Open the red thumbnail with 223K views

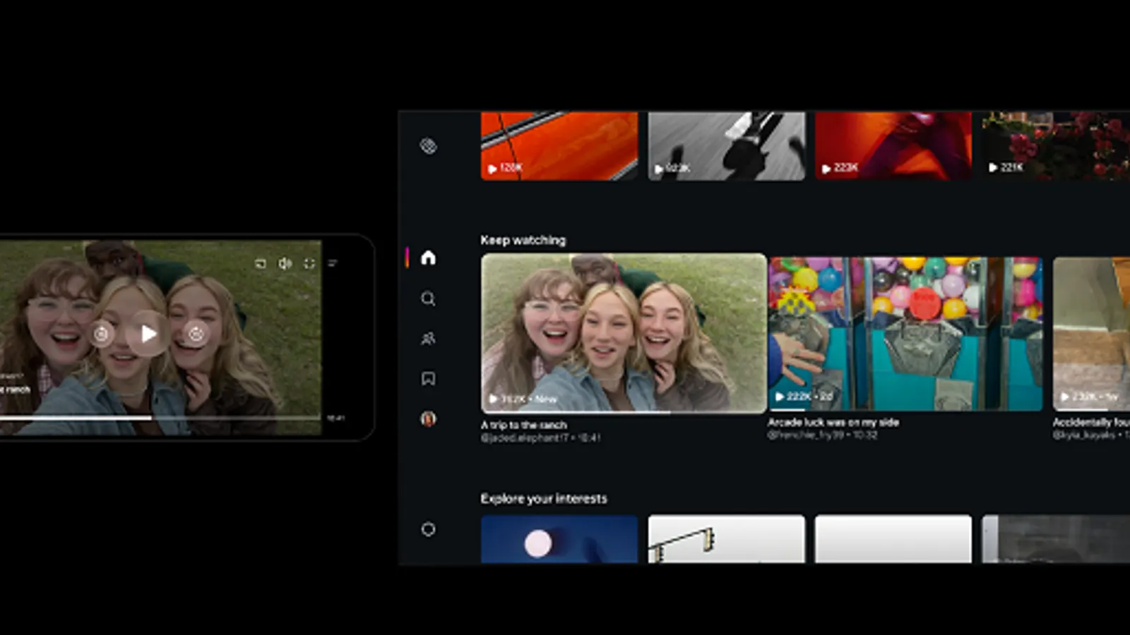pyautogui.click(x=893, y=146)
